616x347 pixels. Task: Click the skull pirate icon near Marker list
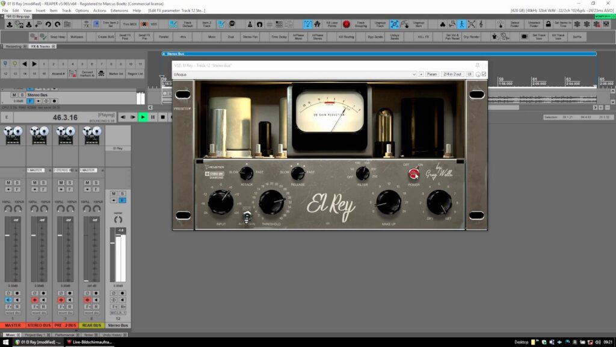[x=101, y=73]
